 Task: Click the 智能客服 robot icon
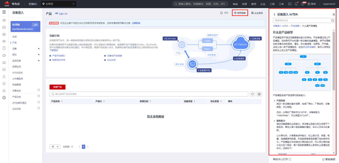pos(323,159)
